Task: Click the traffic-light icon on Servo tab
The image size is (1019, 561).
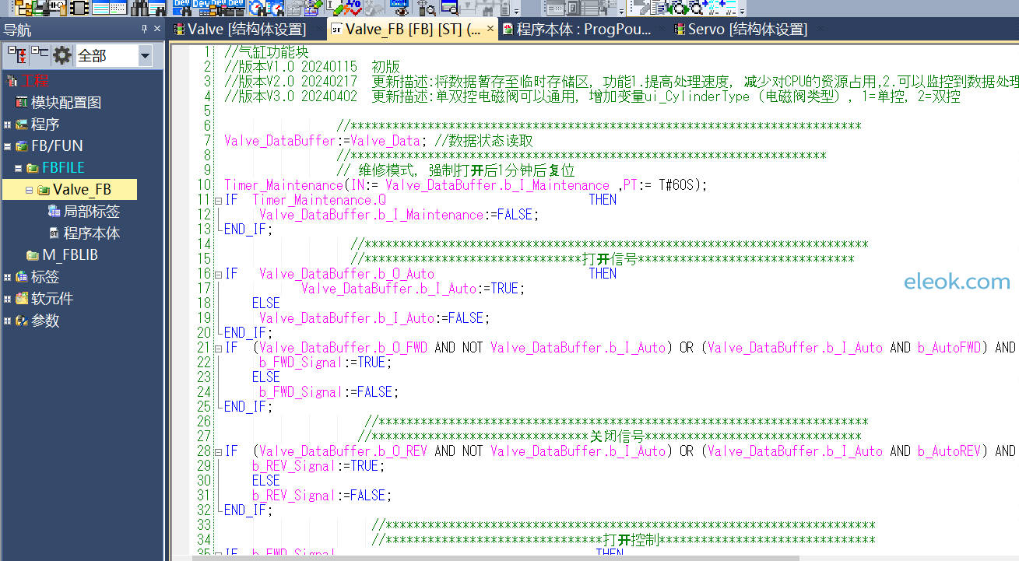Action: (x=680, y=30)
